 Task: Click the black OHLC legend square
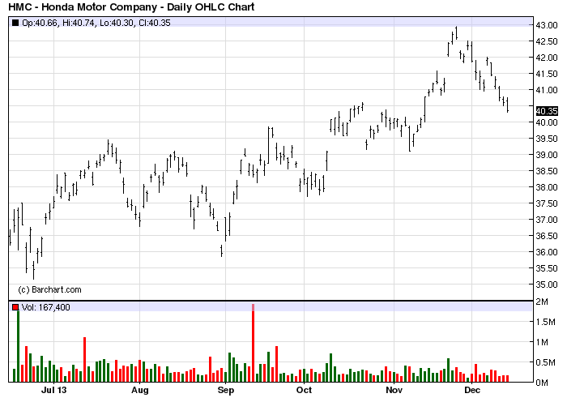[15, 23]
